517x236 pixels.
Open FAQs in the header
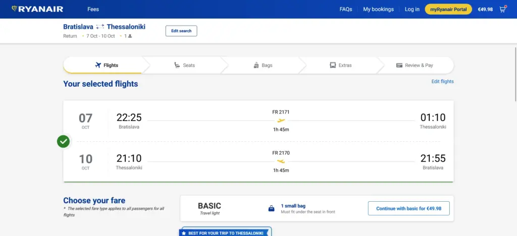pyautogui.click(x=346, y=9)
